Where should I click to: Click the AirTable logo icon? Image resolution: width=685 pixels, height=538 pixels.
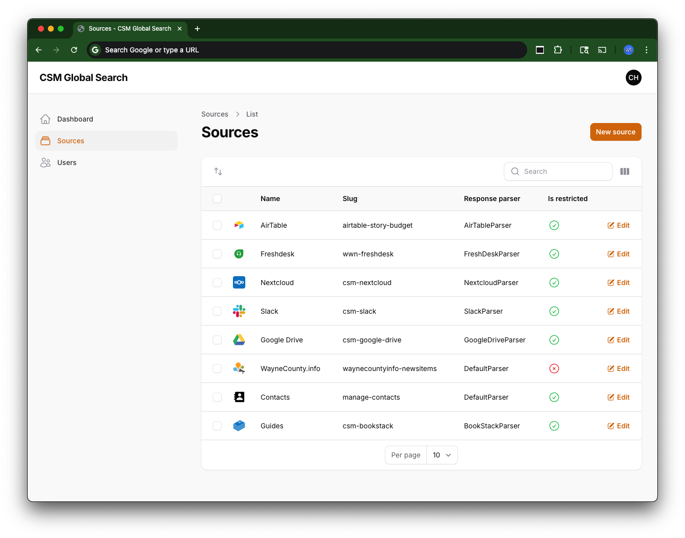point(239,225)
